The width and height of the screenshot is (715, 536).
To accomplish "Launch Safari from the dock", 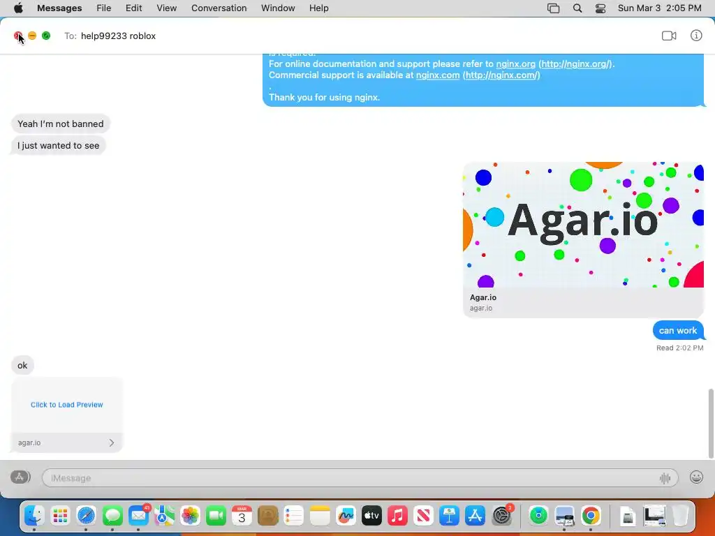I will [x=86, y=516].
